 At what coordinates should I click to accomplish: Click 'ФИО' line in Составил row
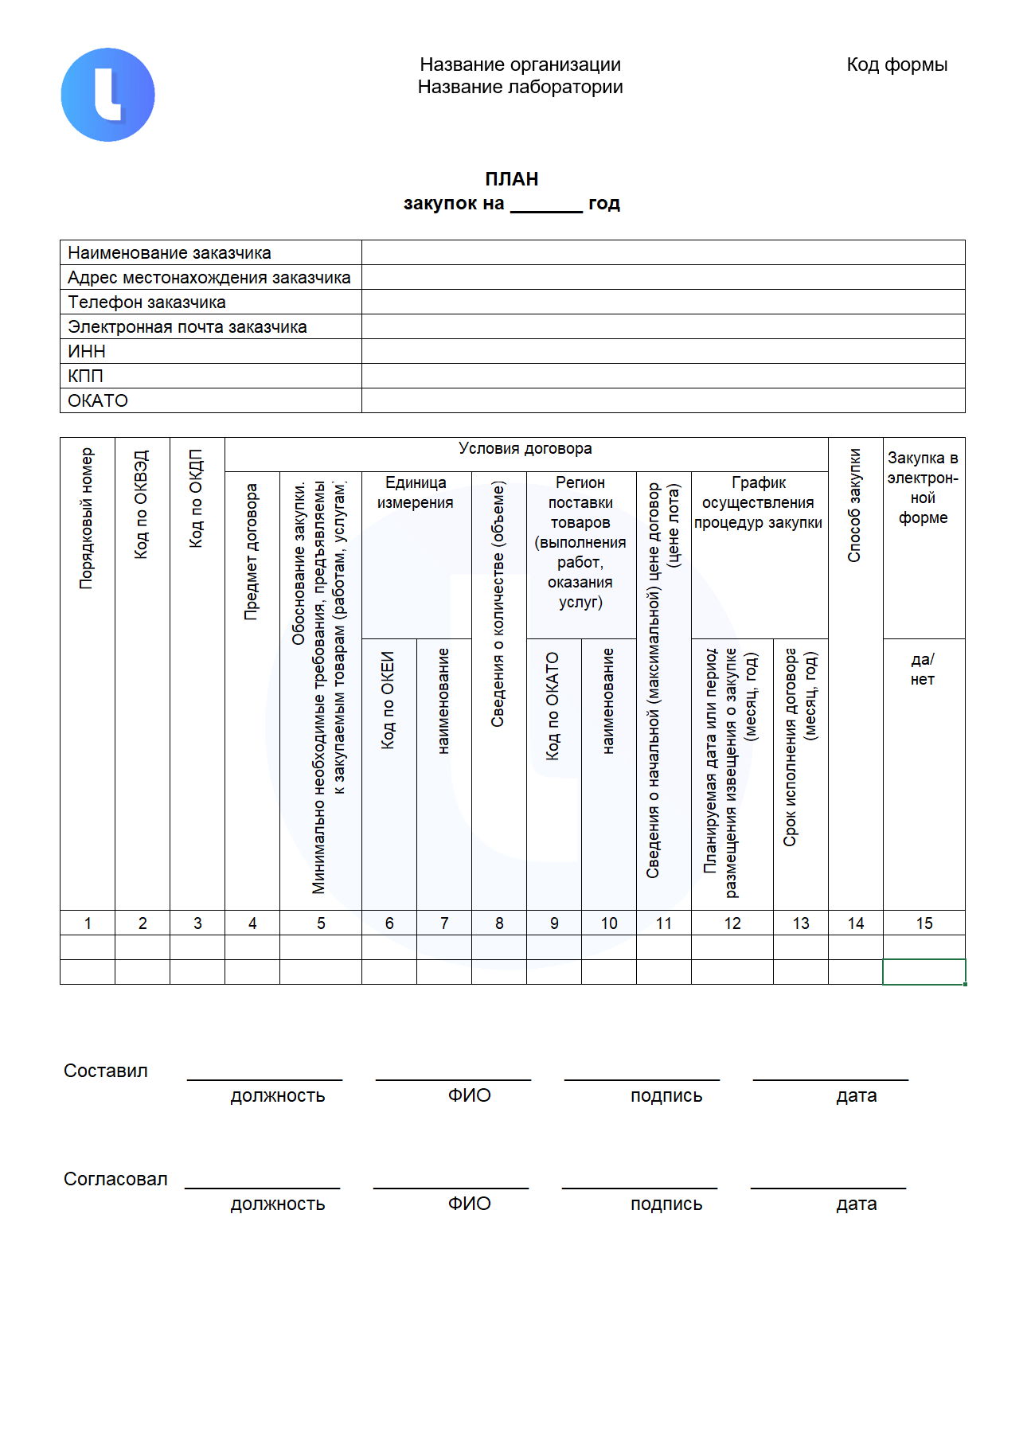(x=453, y=1080)
